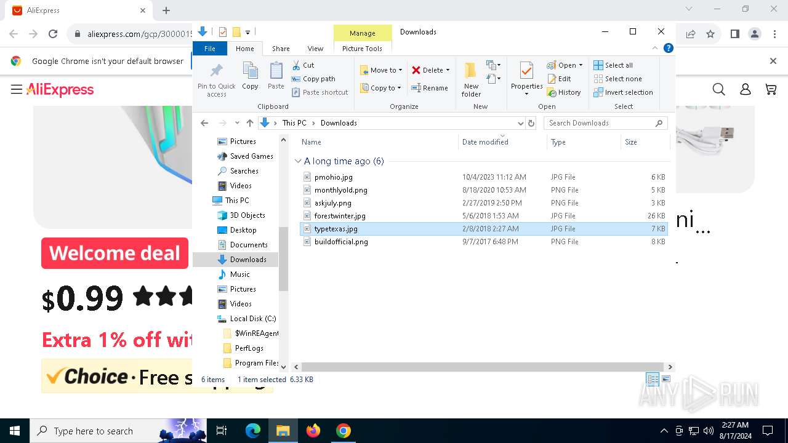The height and width of the screenshot is (443, 788).
Task: Click Invert selection in ribbon
Action: tap(623, 92)
